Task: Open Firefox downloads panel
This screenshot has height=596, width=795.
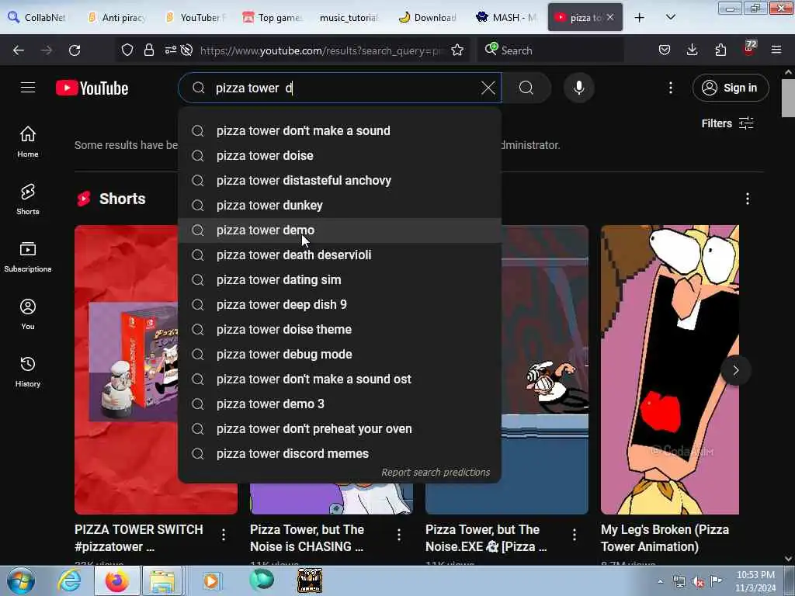Action: pyautogui.click(x=692, y=50)
